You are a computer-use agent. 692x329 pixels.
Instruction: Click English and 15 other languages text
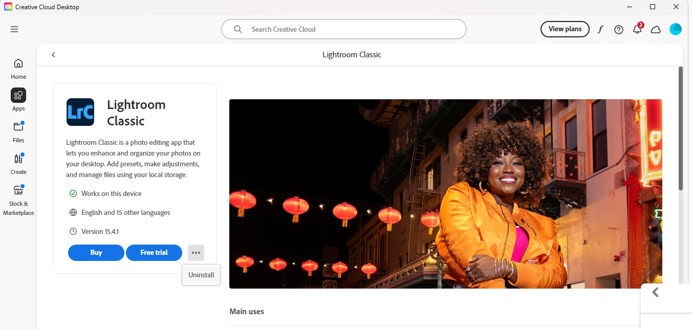click(125, 212)
